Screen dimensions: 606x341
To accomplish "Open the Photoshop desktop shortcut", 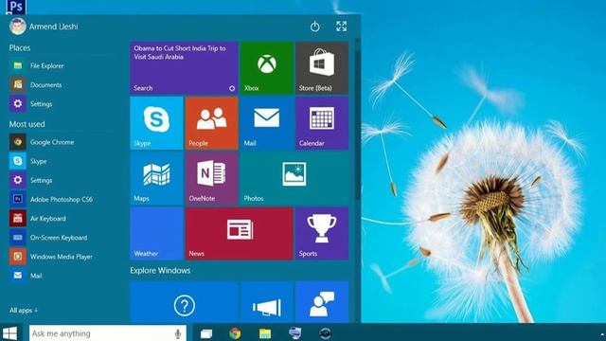I will tap(16, 7).
